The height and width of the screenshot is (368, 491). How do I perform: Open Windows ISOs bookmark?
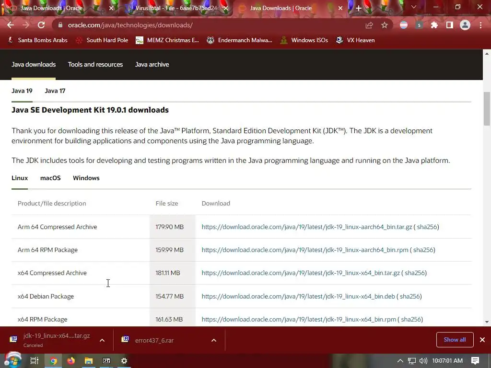click(x=304, y=40)
